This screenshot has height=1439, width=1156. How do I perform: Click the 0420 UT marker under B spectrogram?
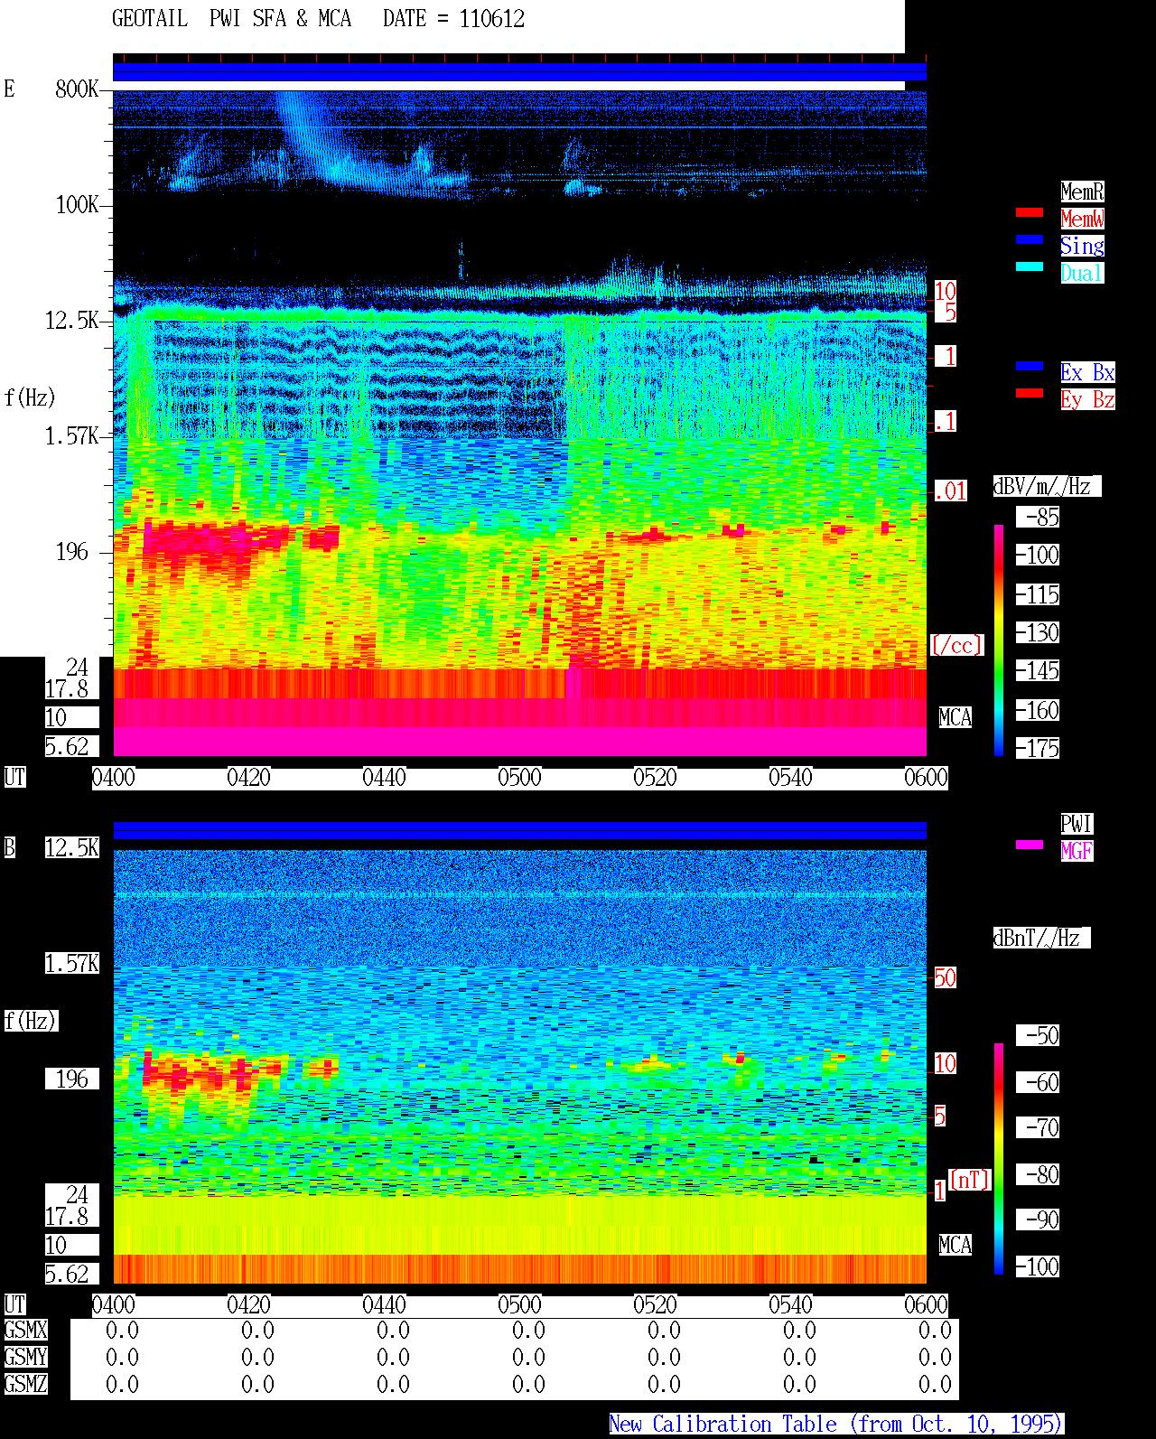click(x=248, y=1305)
